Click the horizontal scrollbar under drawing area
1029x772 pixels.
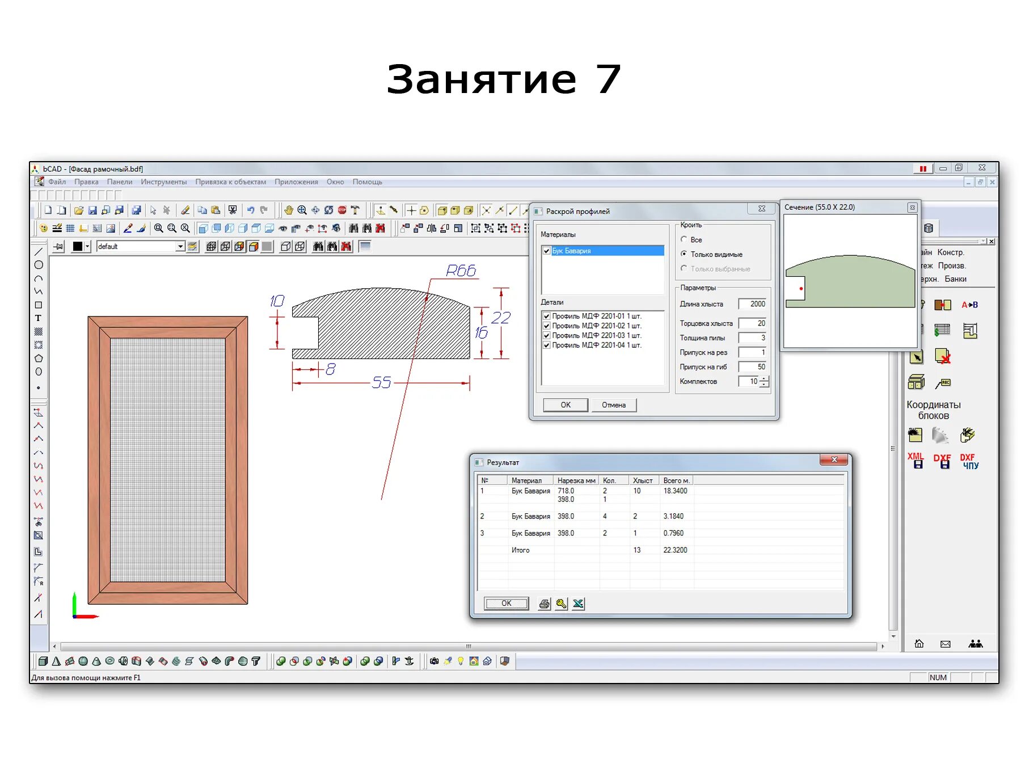coord(469,647)
